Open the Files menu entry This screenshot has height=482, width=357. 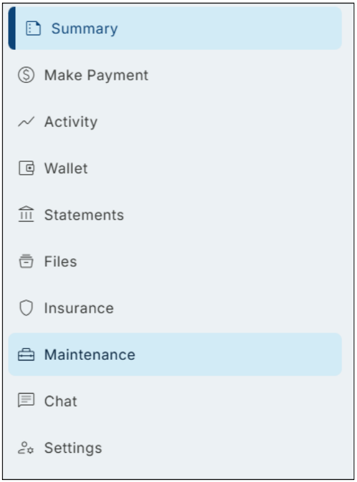click(175, 262)
